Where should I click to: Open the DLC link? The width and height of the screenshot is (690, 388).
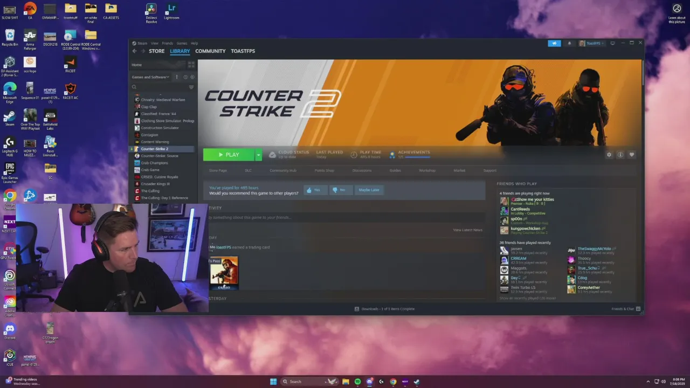pyautogui.click(x=248, y=170)
